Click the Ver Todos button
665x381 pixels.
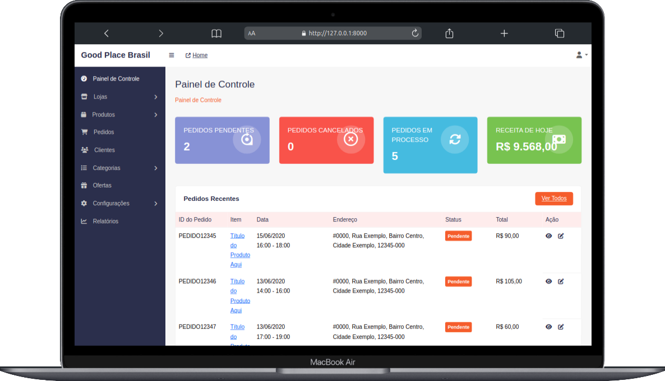tap(554, 199)
